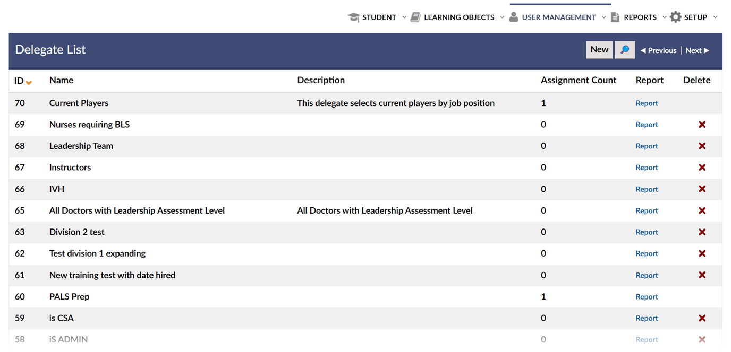Viewport: 731px width, 352px height.
Task: Open the Reports menu
Action: point(640,17)
